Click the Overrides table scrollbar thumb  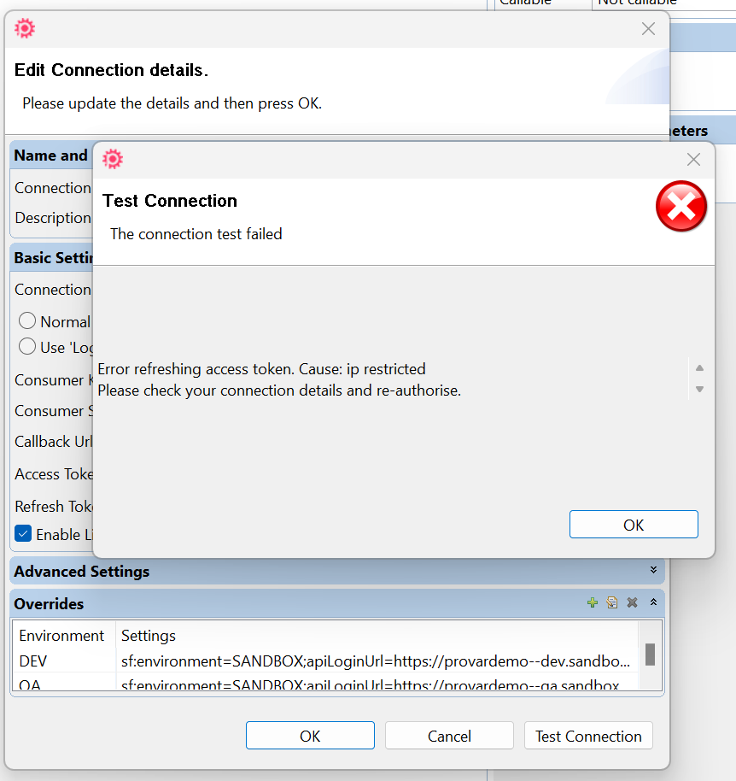(x=650, y=655)
